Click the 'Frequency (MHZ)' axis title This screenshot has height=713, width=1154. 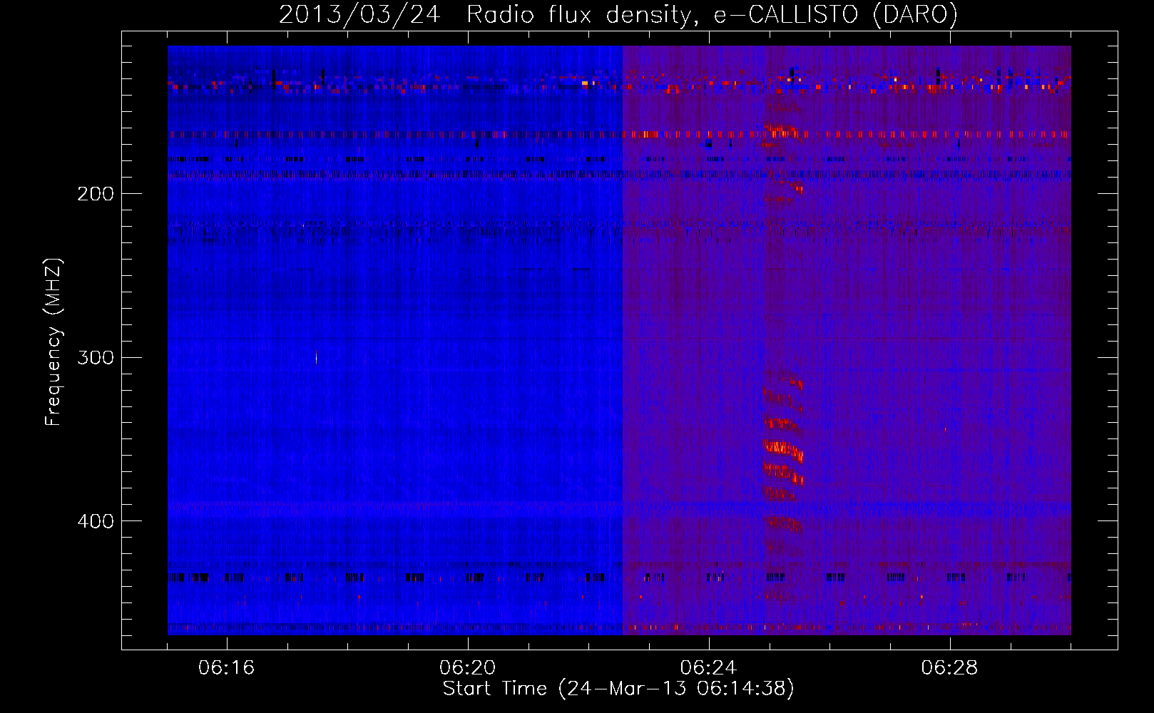(53, 342)
